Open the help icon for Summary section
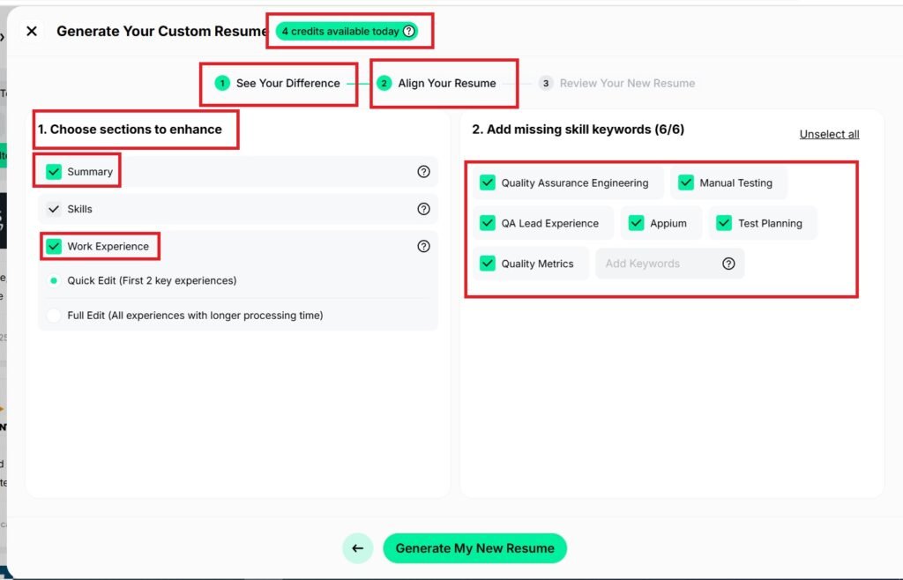903x580 pixels. (423, 172)
